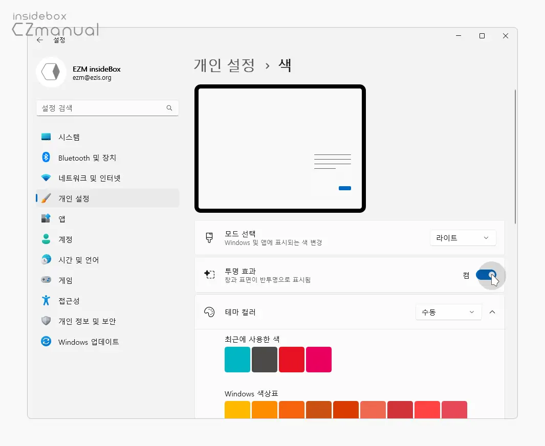Select the 게임 controller icon

[x=47, y=280]
